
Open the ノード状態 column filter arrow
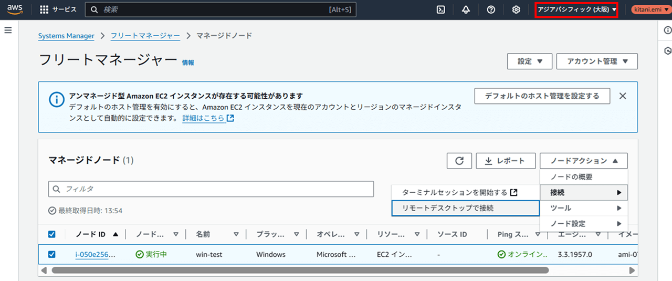[x=176, y=234]
